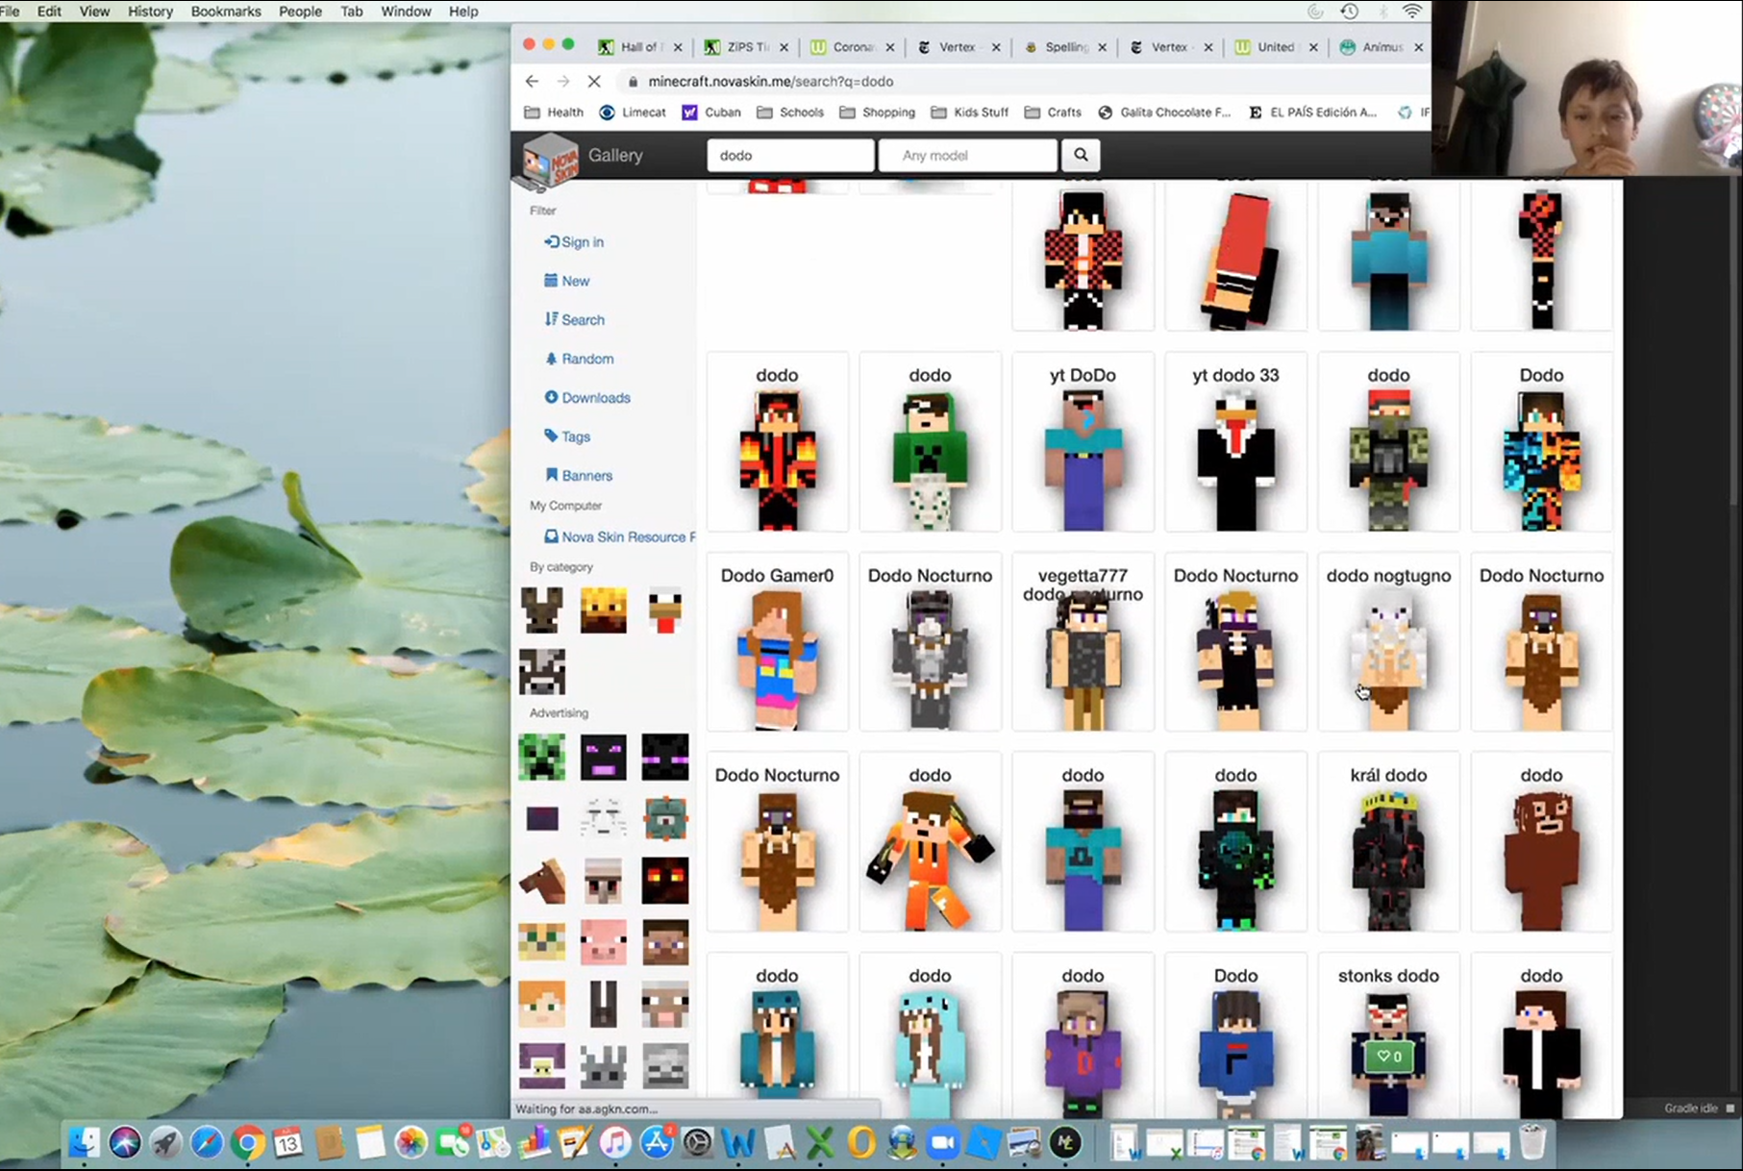
Task: Open Zoom app from the dock
Action: click(x=942, y=1142)
